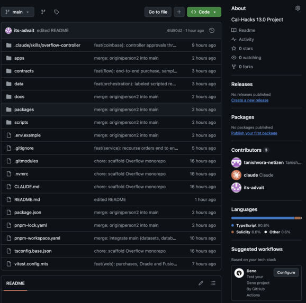This screenshot has height=303, width=306.
Task: Open the its-advait contributor avatar in sidebar
Action: point(236,188)
